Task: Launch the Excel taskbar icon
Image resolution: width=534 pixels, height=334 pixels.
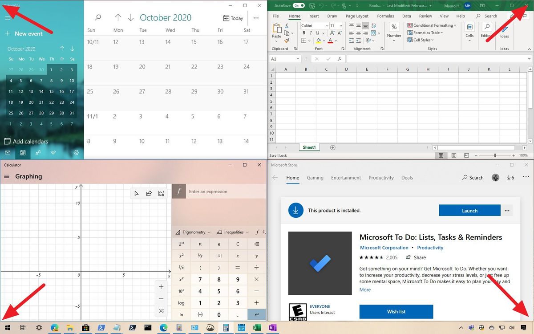Action: (x=257, y=327)
